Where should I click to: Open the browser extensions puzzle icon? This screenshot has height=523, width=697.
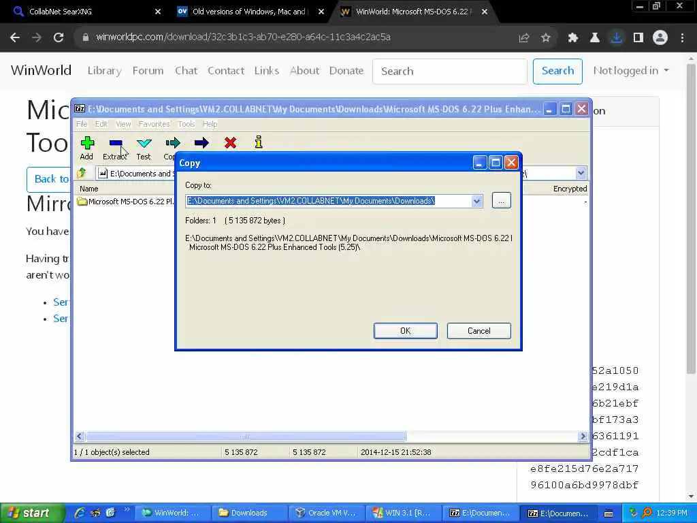point(573,38)
